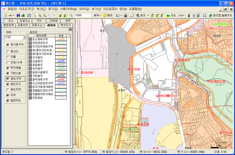Screen dimensions: 235x155
Task: Open the table window icon
Action: pos(29,15)
